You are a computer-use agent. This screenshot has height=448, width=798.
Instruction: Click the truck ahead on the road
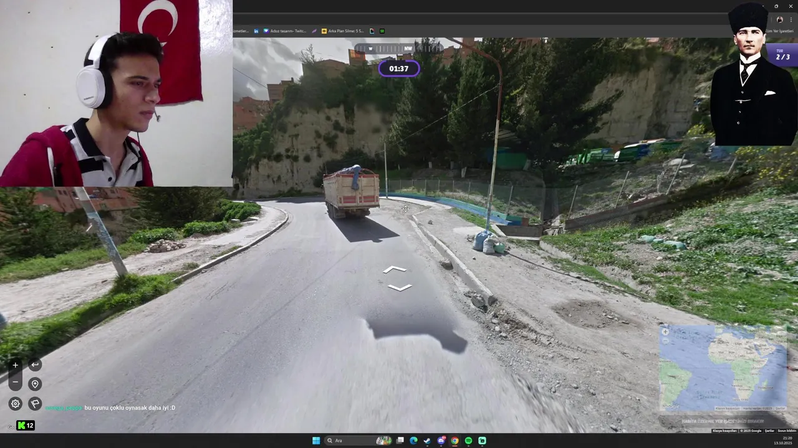click(x=351, y=192)
